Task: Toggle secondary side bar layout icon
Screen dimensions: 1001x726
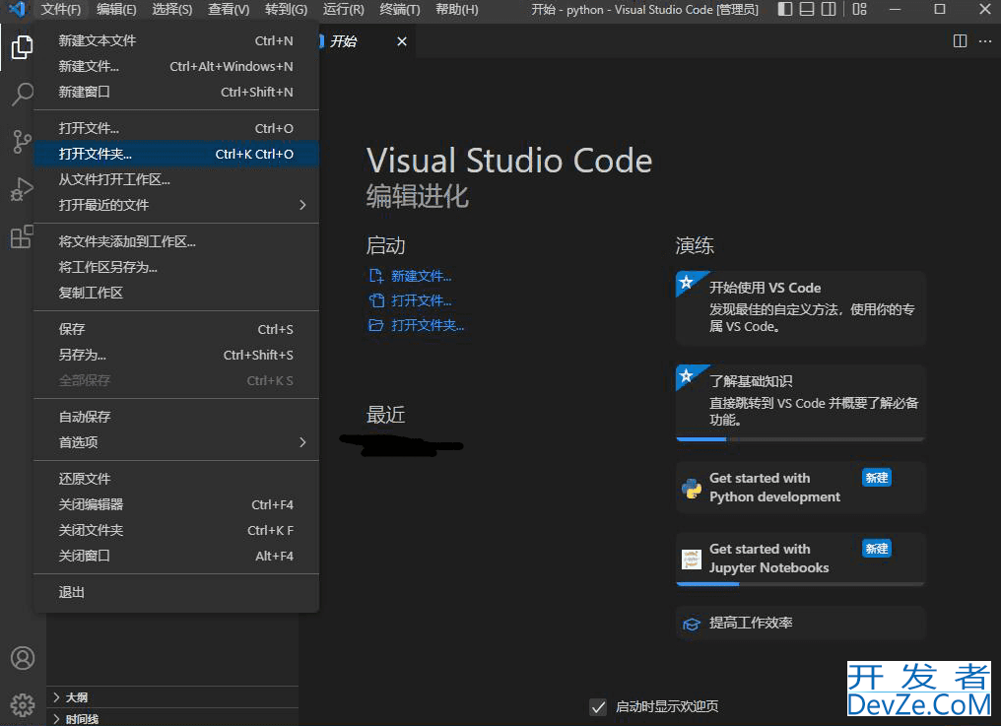Action: pyautogui.click(x=829, y=9)
